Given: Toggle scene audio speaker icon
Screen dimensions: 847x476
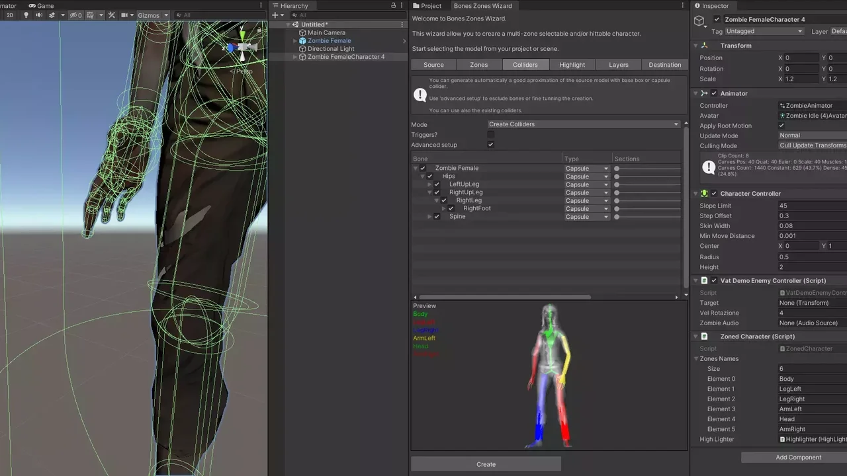Looking at the screenshot, I should click(x=38, y=15).
